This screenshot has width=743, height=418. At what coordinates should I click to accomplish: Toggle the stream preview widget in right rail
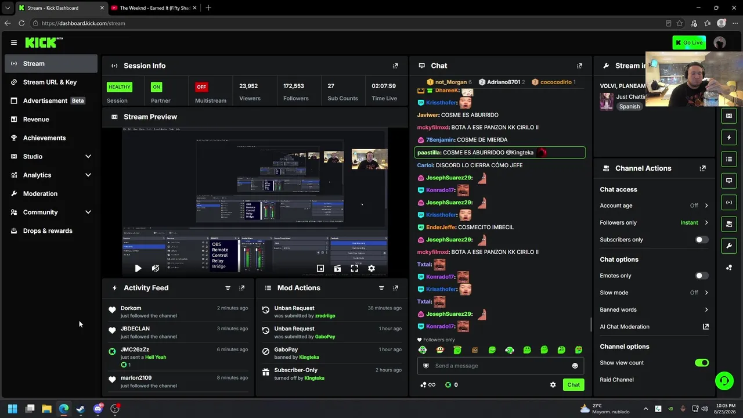point(729,116)
